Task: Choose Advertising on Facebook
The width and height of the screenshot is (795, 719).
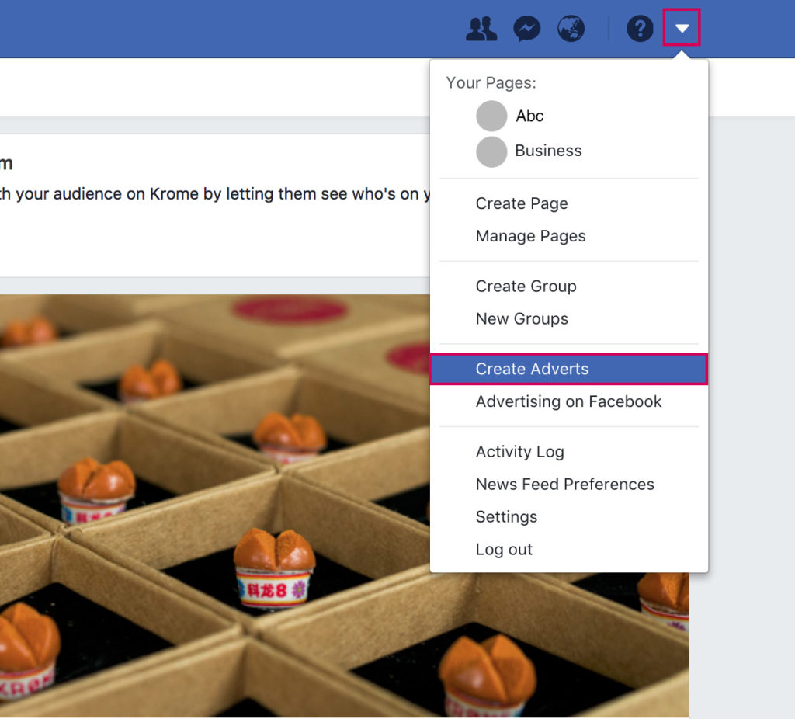Action: [x=568, y=401]
